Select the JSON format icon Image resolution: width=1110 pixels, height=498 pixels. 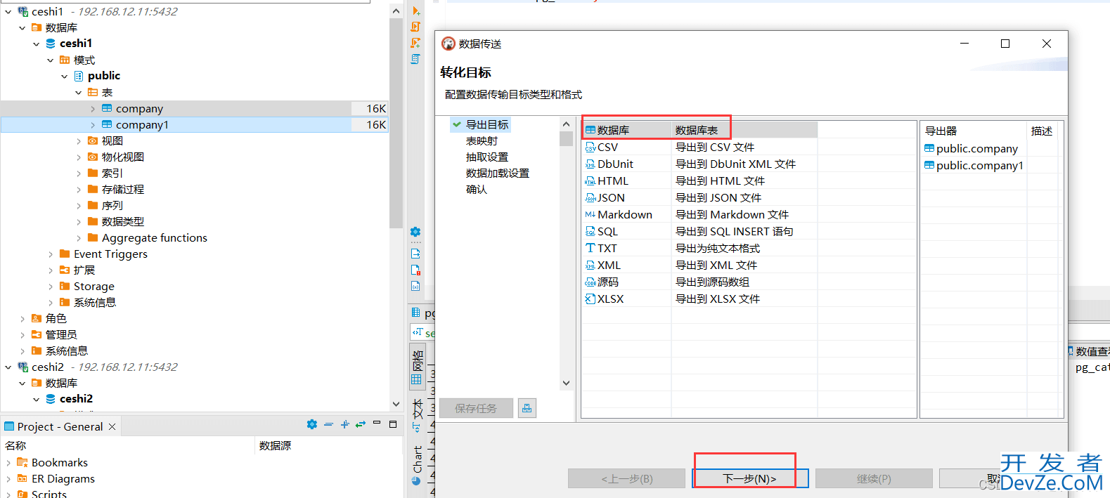tap(591, 198)
